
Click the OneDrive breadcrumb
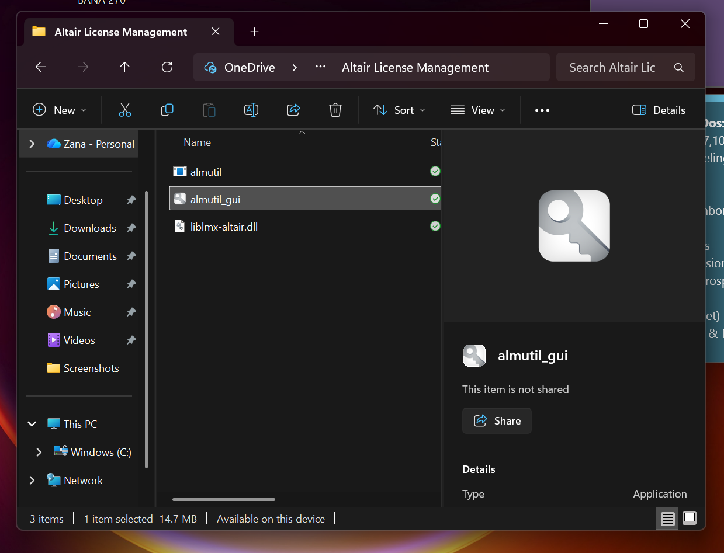pos(250,68)
